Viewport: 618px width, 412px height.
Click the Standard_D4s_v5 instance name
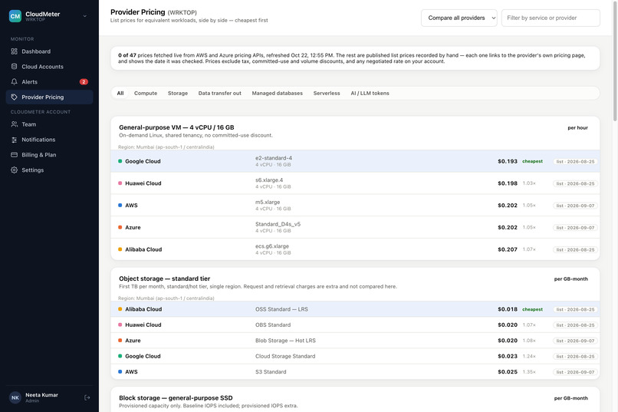click(x=278, y=224)
